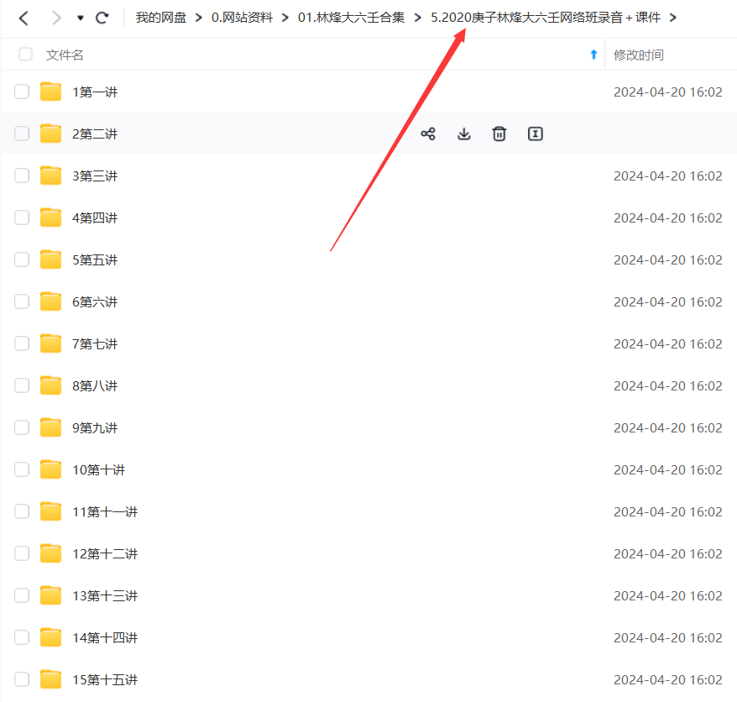Toggle the select-all checkbox in header

(x=24, y=53)
